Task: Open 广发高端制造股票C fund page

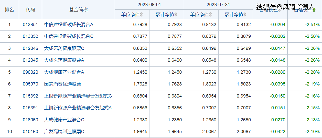Action: pos(64,132)
